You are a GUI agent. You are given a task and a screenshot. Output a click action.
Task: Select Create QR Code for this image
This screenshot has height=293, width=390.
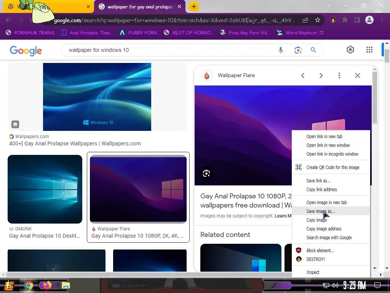[x=331, y=167]
